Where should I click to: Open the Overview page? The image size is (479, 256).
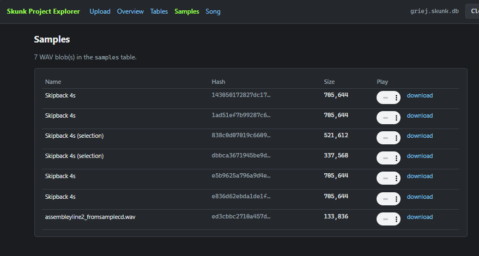click(130, 11)
